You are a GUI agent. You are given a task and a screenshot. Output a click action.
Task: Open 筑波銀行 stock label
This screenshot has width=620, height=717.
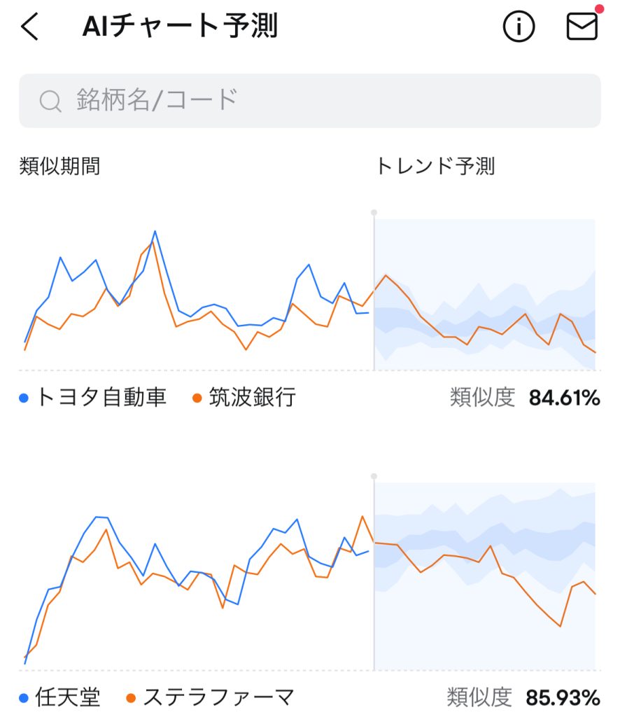point(252,398)
